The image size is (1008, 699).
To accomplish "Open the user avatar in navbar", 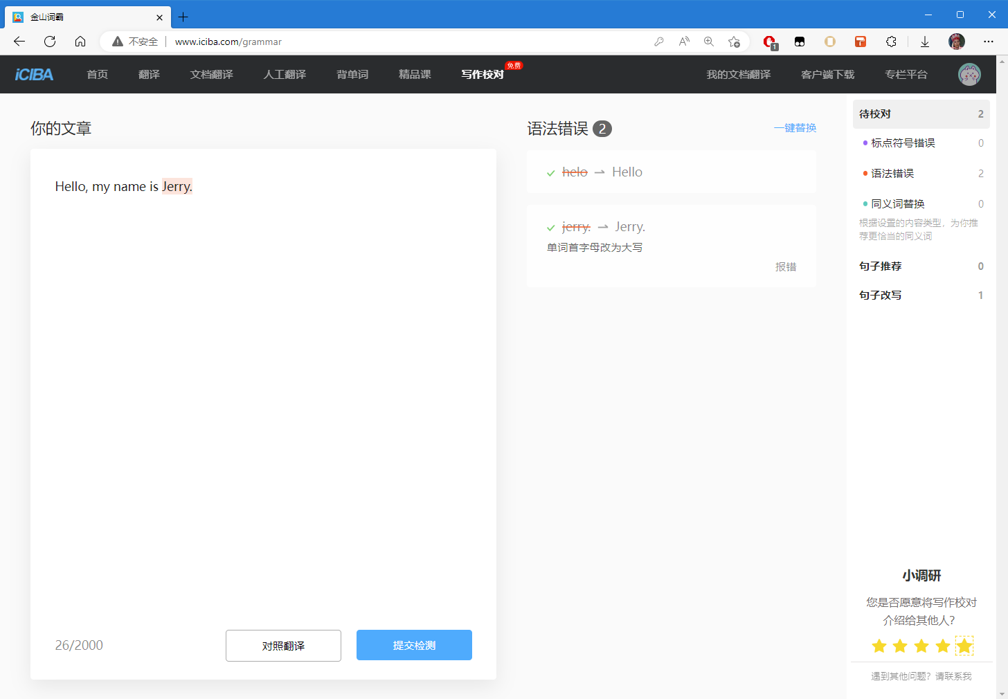I will [969, 75].
